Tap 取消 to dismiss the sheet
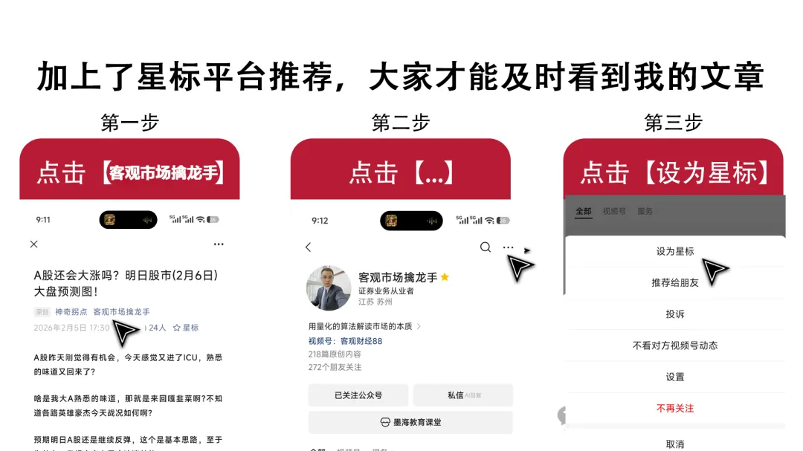Image resolution: width=803 pixels, height=451 pixels. (x=675, y=444)
